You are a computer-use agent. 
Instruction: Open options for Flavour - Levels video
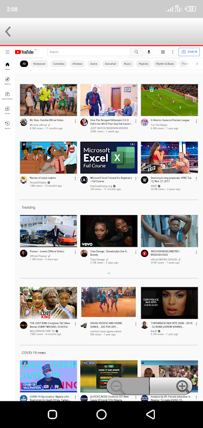[x=75, y=252]
